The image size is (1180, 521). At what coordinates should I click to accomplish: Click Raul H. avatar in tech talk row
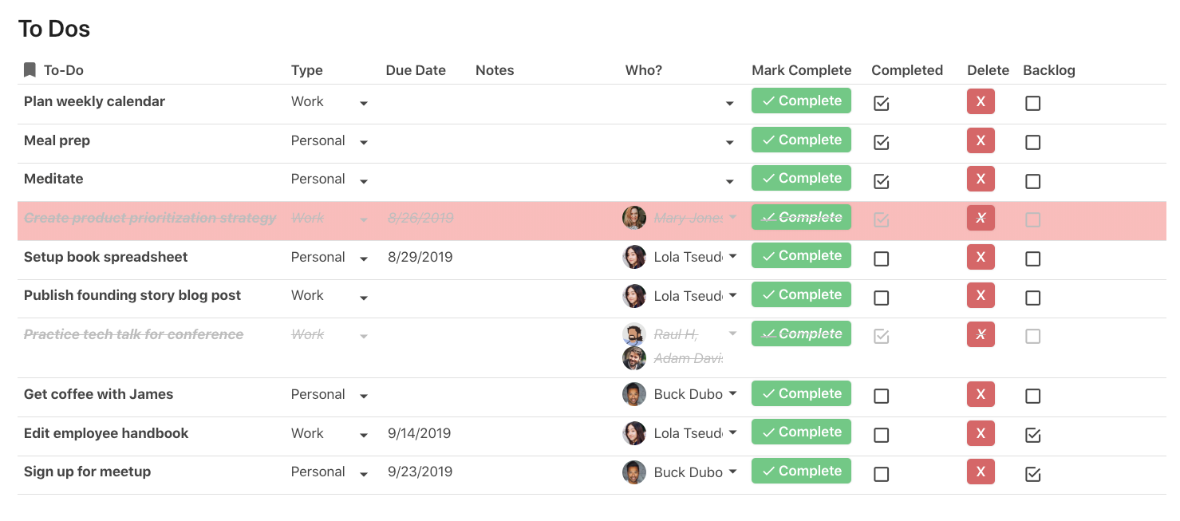634,334
